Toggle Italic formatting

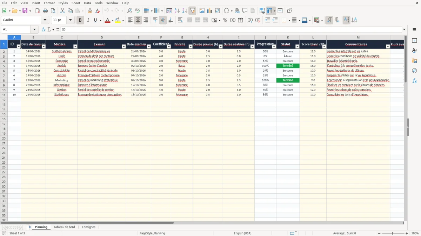88,20
